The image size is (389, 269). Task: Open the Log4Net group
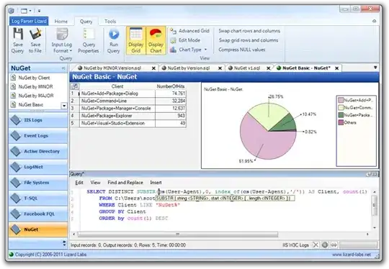coord(38,167)
